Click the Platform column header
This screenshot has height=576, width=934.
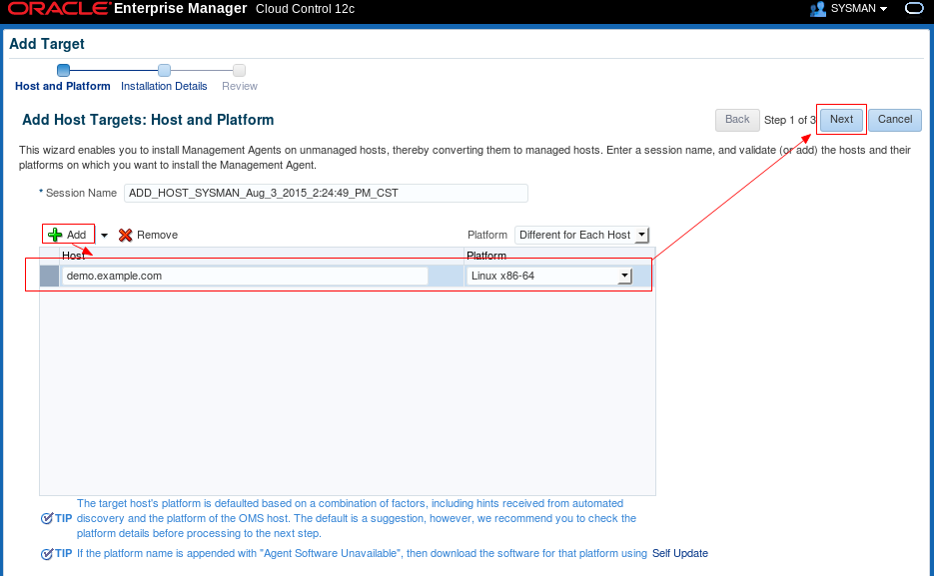(x=559, y=256)
